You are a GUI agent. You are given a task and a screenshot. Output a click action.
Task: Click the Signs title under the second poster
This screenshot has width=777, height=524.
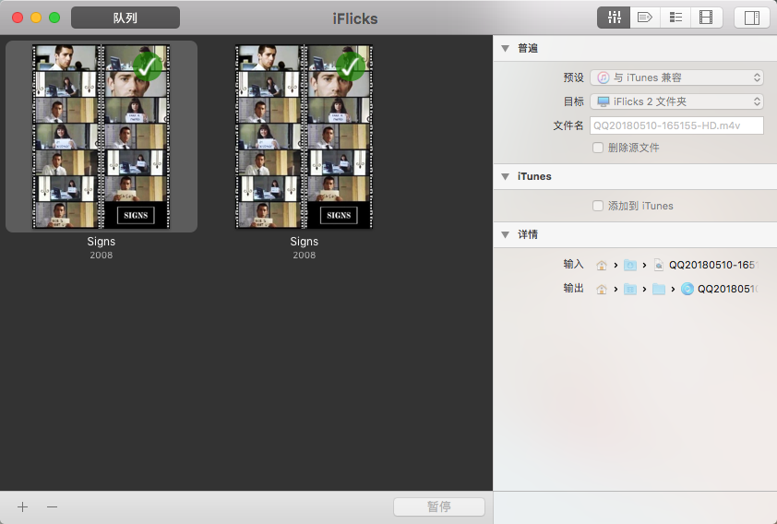[x=304, y=242]
